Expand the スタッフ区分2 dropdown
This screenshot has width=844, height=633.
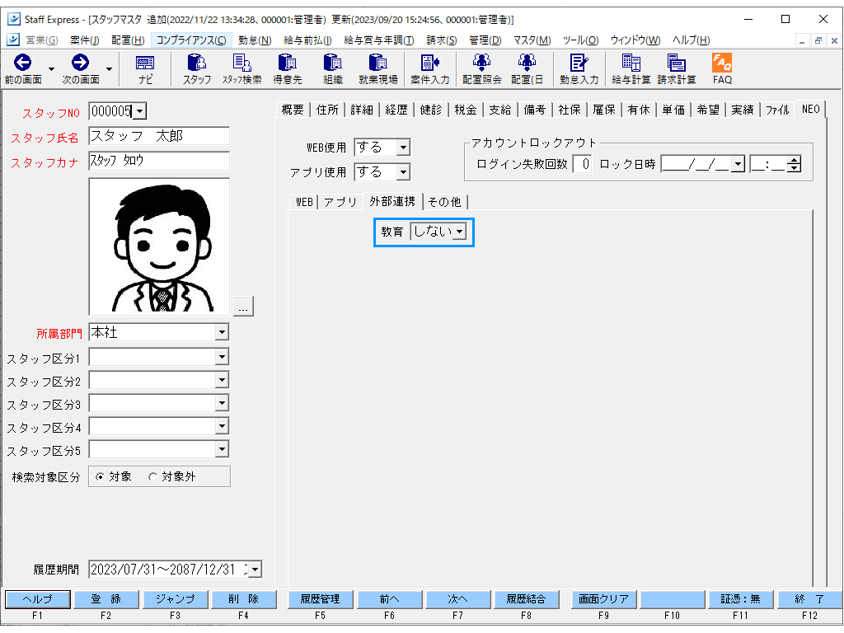coord(222,380)
